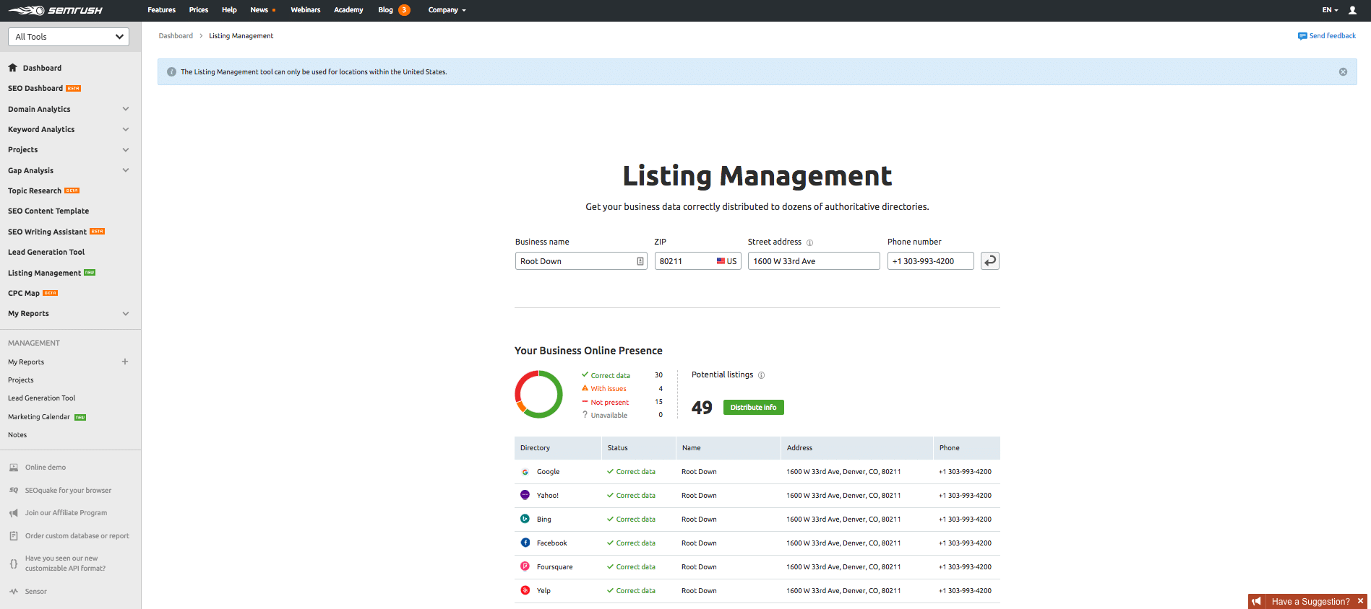Open the News menu item
Screen dimensions: 1371x609
(x=259, y=10)
